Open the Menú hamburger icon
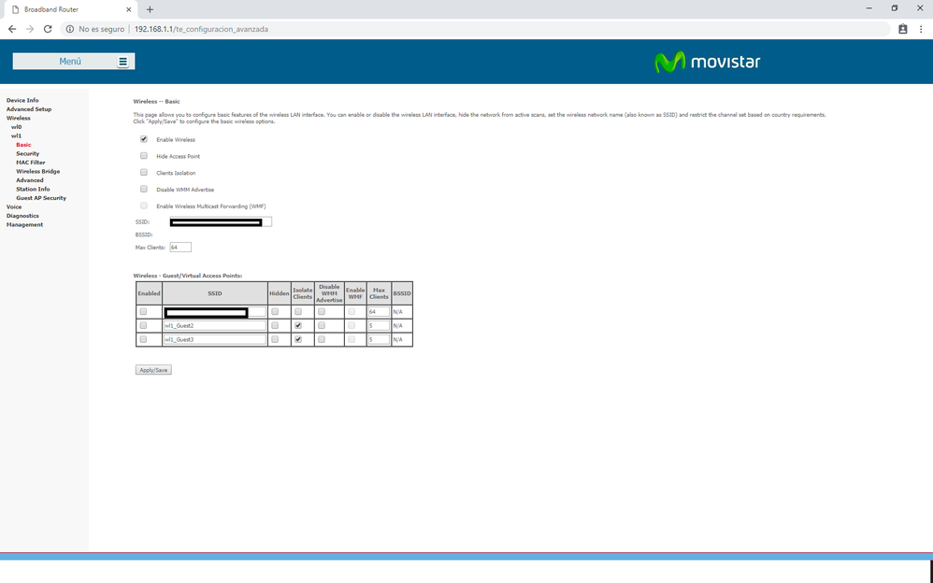This screenshot has height=583, width=933. [x=122, y=62]
